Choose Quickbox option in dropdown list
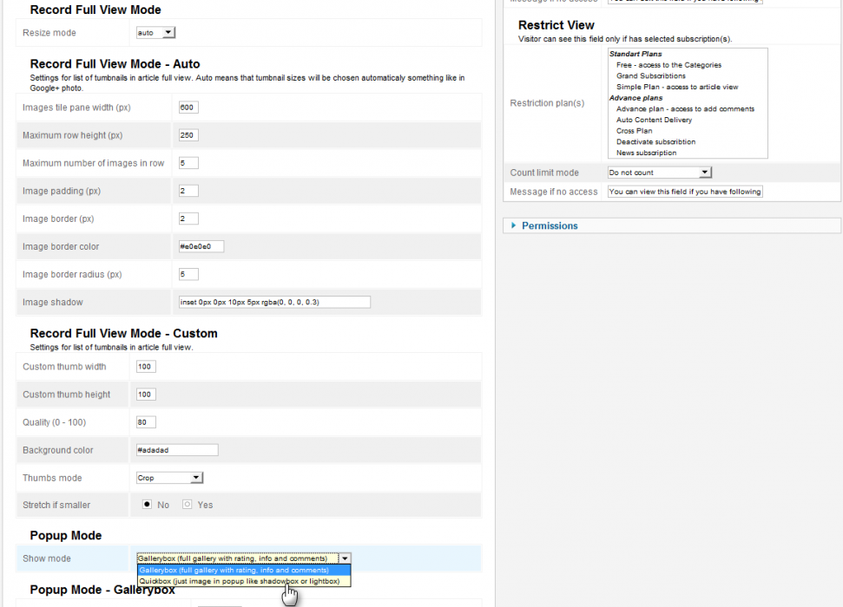This screenshot has height=607, width=843. point(243,582)
